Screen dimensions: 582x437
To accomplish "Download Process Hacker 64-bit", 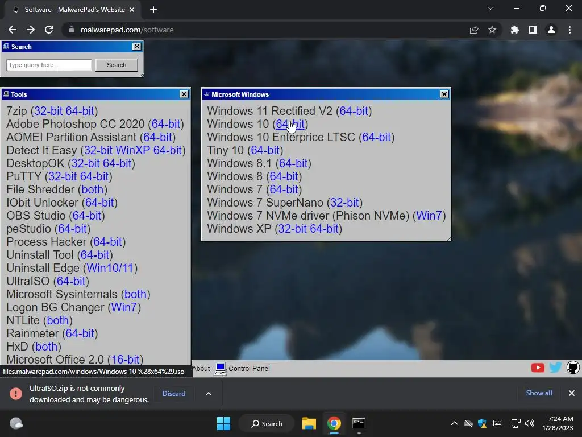I will click(107, 242).
